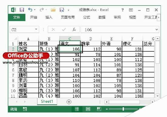Open the 页面布局 tab

[x=68, y=17]
